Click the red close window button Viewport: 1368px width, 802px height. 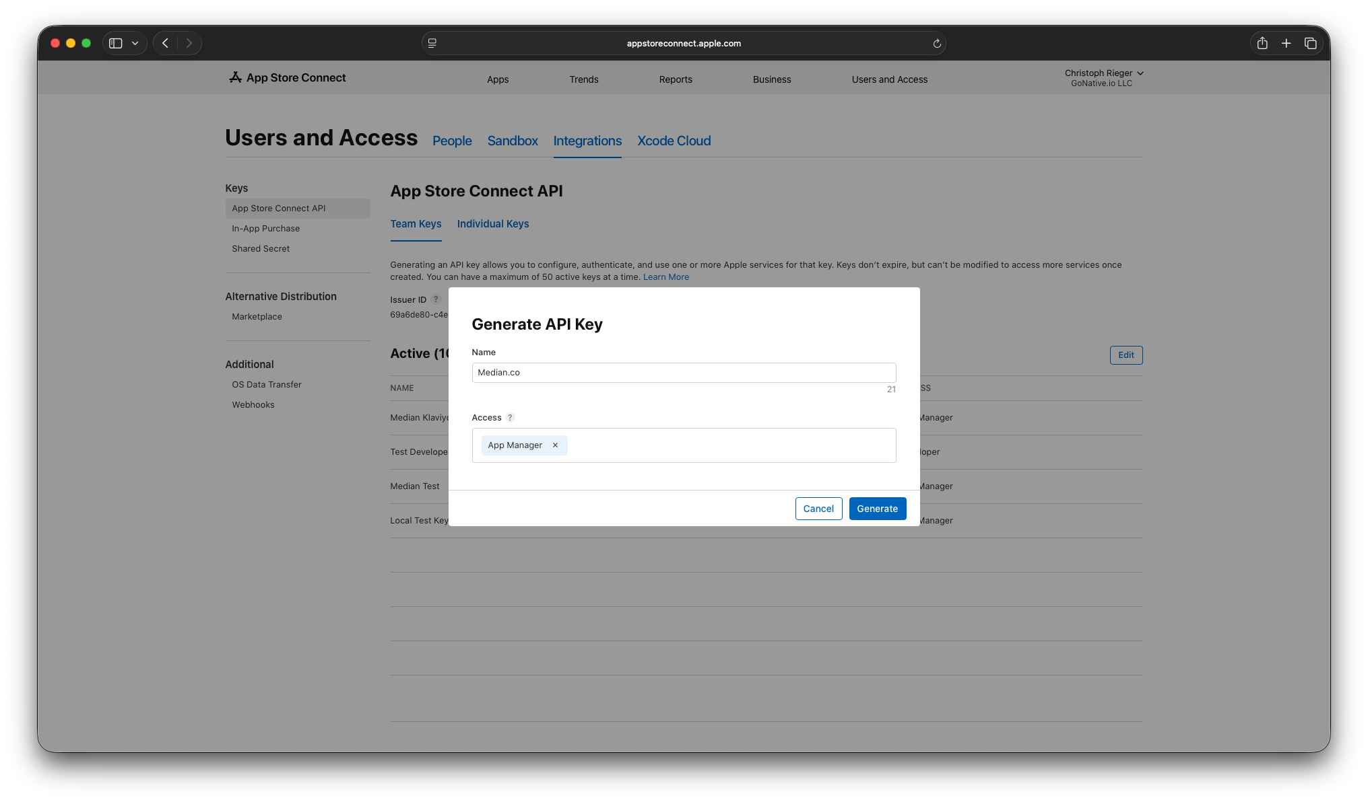55,43
